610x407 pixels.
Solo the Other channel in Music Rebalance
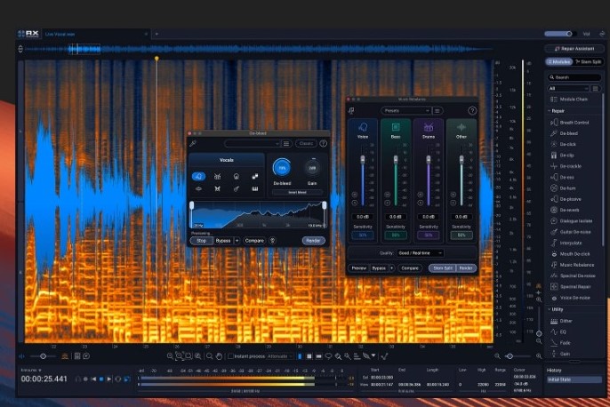click(453, 203)
